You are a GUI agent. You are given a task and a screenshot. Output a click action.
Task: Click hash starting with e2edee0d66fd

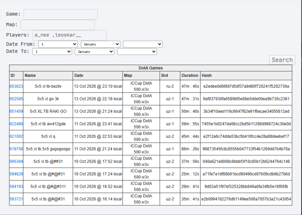(x=246, y=87)
